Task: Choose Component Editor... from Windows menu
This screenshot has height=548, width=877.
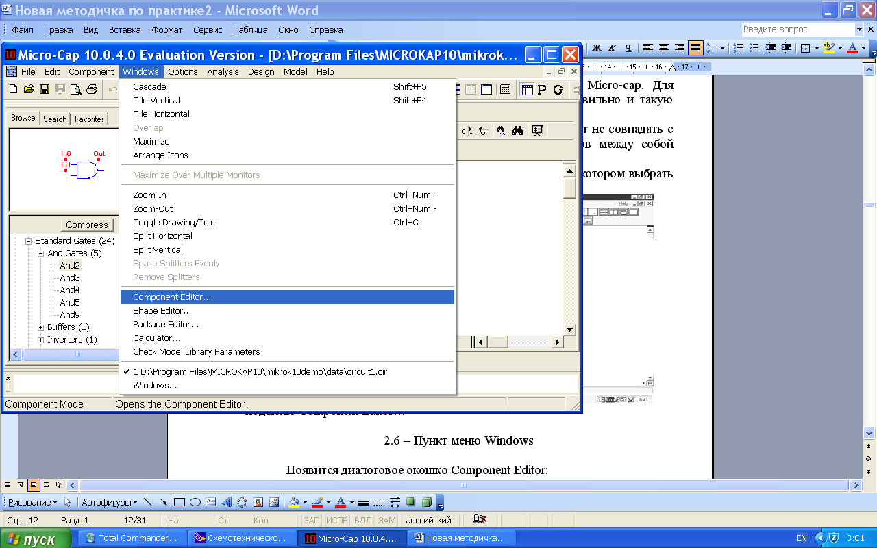Action: point(287,297)
